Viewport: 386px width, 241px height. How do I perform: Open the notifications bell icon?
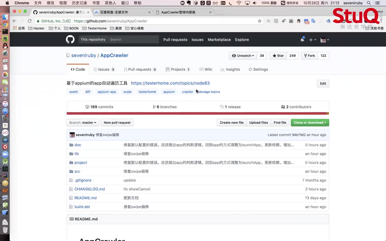pos(302,40)
